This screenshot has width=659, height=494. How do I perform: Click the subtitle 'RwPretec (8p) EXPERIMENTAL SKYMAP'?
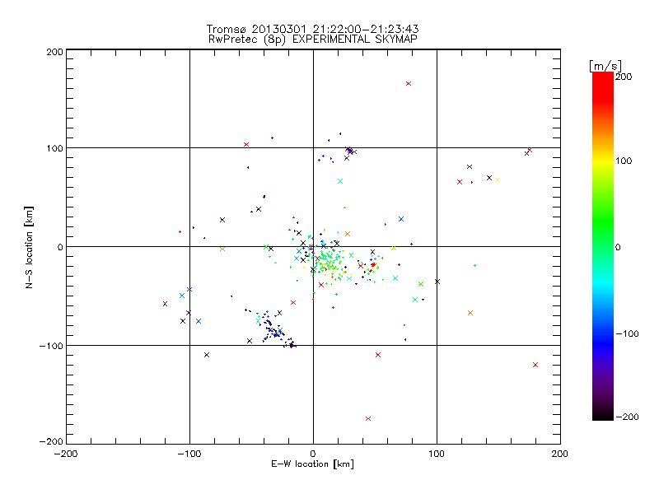(x=313, y=39)
